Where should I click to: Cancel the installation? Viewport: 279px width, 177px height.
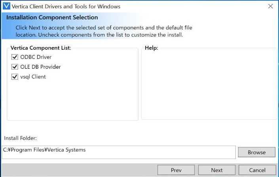pos(257,170)
